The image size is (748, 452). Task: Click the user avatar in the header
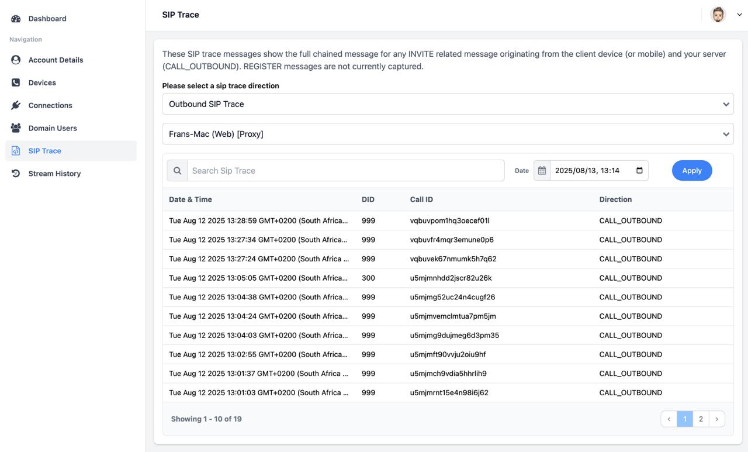[x=718, y=14]
